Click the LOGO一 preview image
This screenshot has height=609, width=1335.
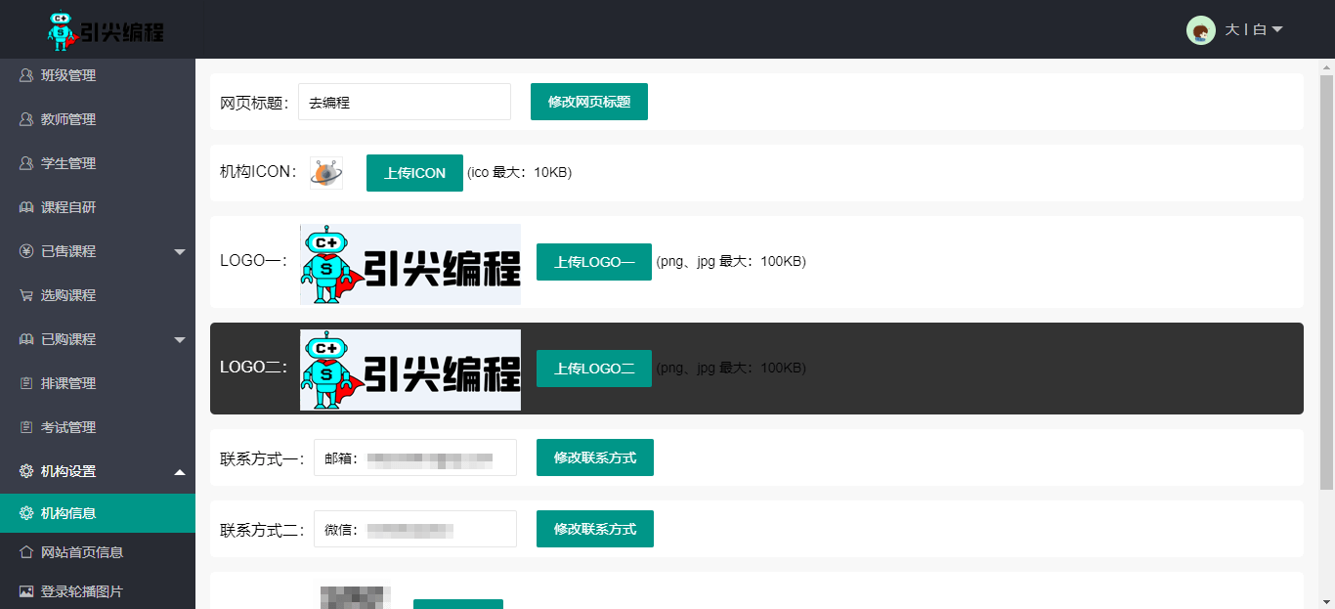(x=410, y=264)
